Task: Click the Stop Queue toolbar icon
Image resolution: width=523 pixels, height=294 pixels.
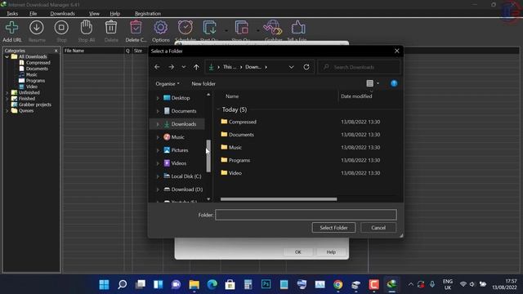Action: (x=241, y=28)
